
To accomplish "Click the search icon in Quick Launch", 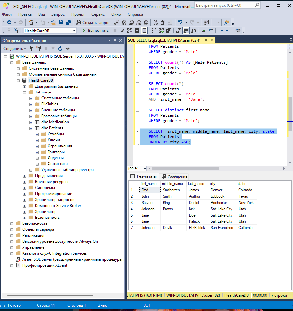I will 257,5.
